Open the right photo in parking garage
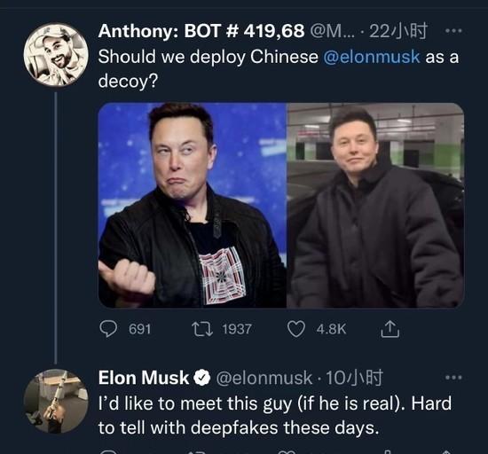Screen dimensions: 488x454 (375, 205)
